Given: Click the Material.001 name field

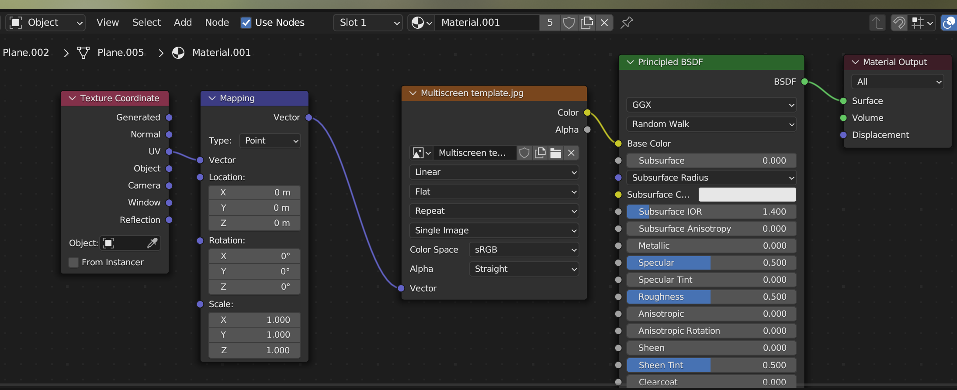Looking at the screenshot, I should click(488, 22).
